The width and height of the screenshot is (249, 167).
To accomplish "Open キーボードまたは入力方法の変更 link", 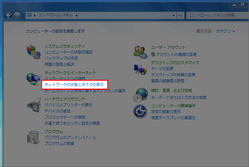I will pos(179,97).
